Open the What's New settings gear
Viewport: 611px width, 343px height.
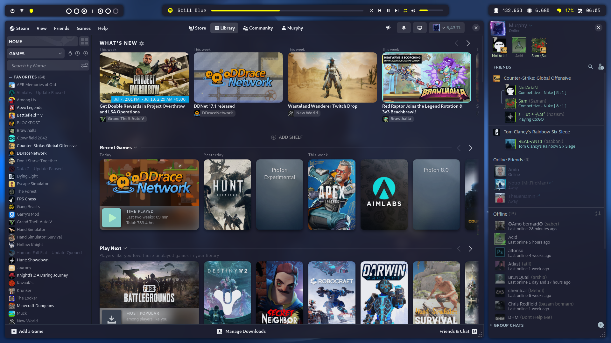[142, 44]
